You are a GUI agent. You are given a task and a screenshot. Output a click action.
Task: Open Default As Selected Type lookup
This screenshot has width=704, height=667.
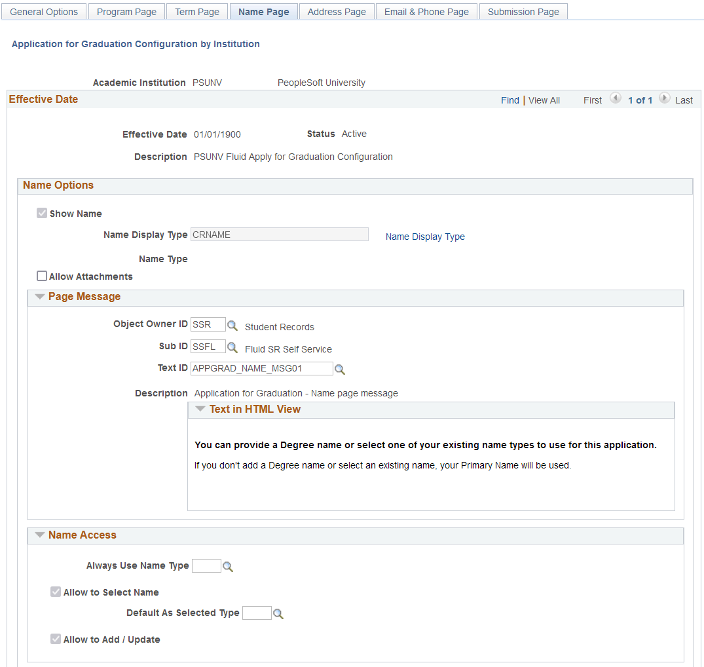pyautogui.click(x=278, y=613)
